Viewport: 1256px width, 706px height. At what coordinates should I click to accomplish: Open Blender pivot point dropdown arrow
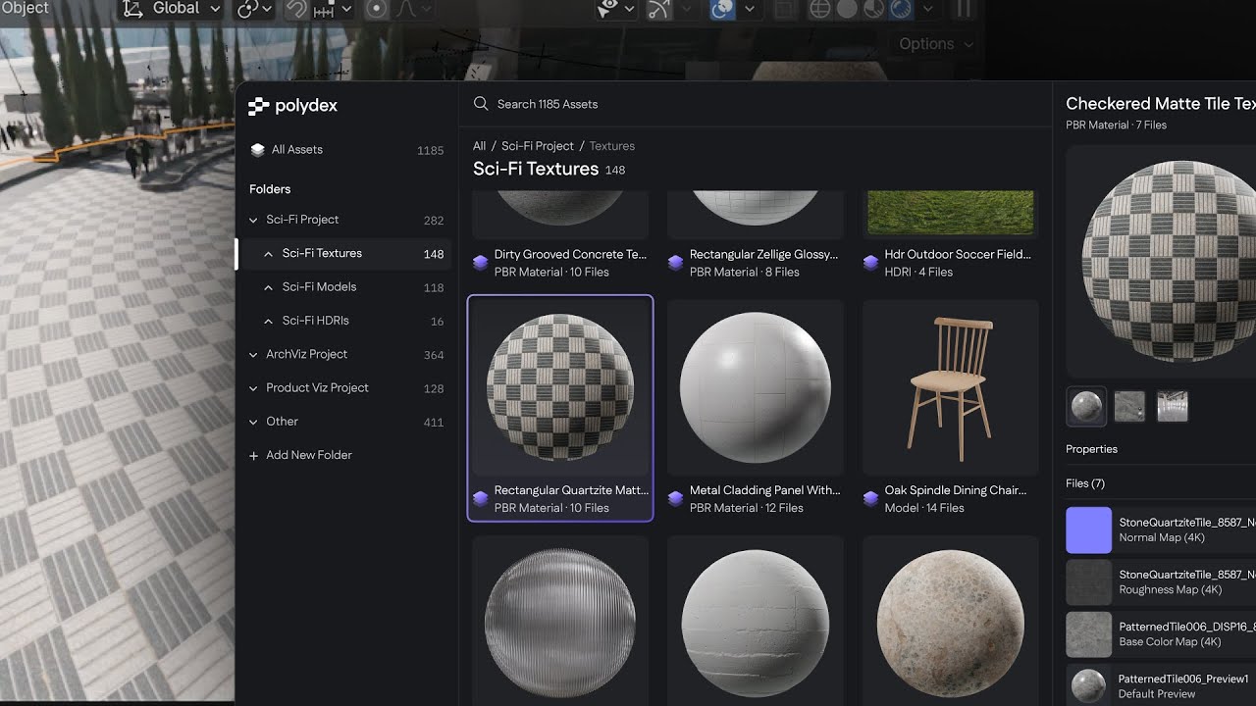click(267, 10)
